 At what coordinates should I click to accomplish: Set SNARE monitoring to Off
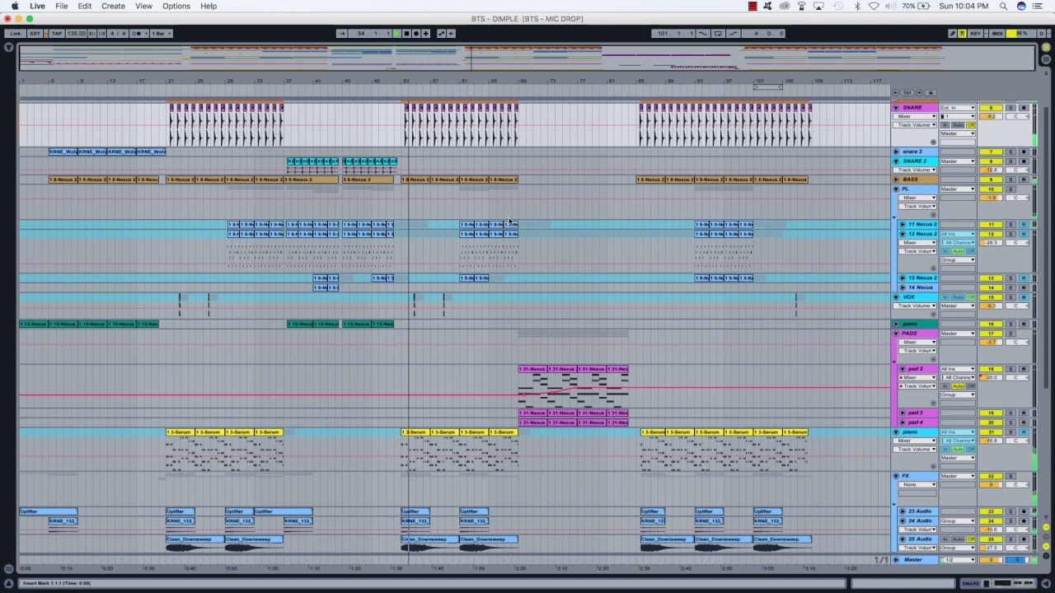[971, 125]
